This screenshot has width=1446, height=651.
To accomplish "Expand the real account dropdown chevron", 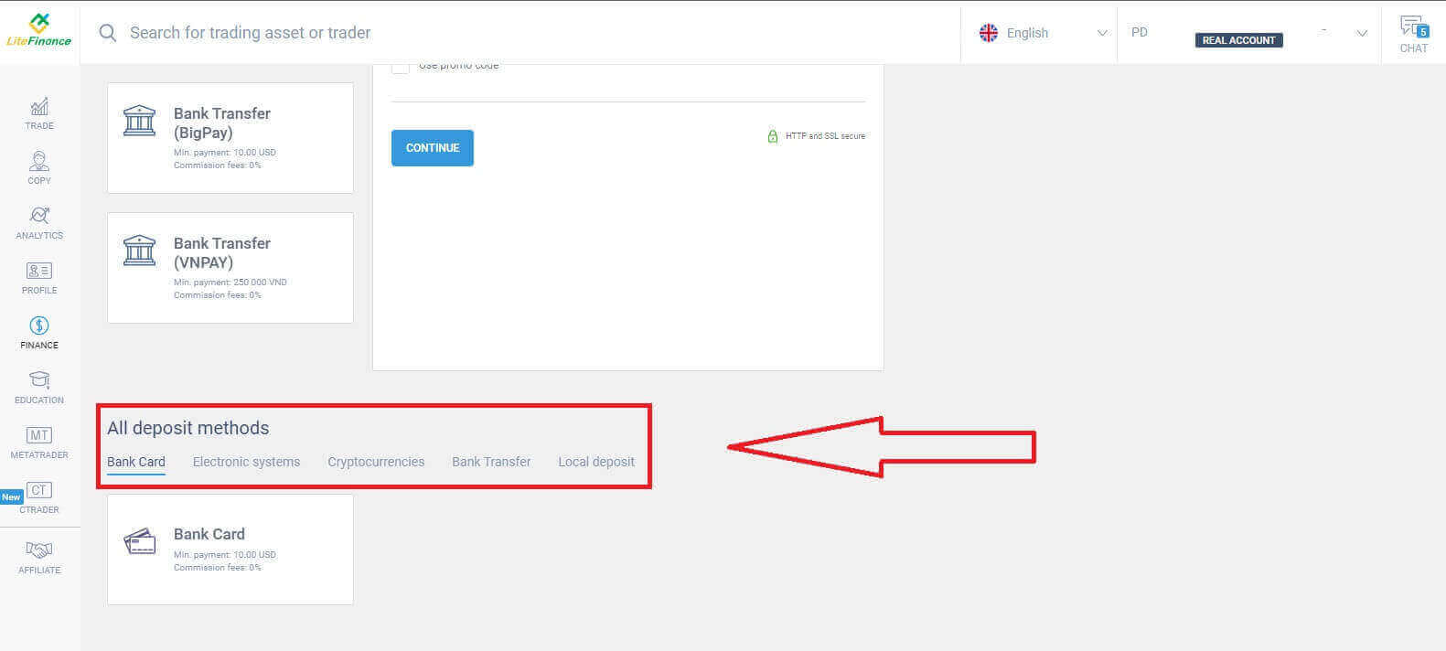I will pyautogui.click(x=1361, y=33).
